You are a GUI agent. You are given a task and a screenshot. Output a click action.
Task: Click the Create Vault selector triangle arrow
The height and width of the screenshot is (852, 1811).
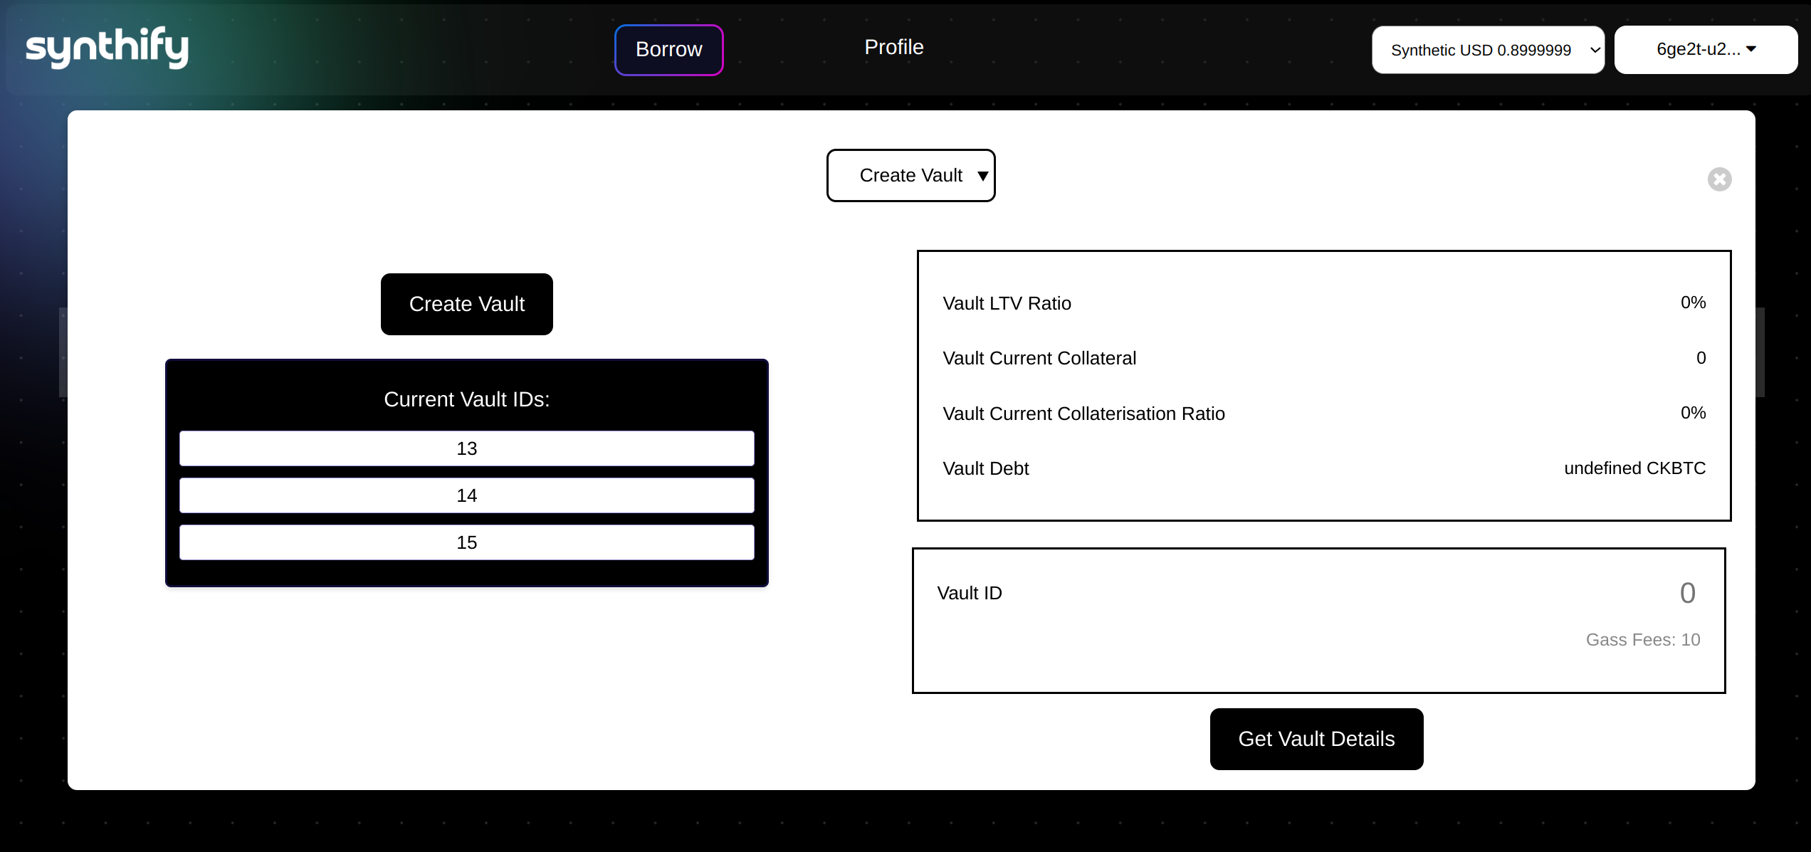tap(982, 176)
